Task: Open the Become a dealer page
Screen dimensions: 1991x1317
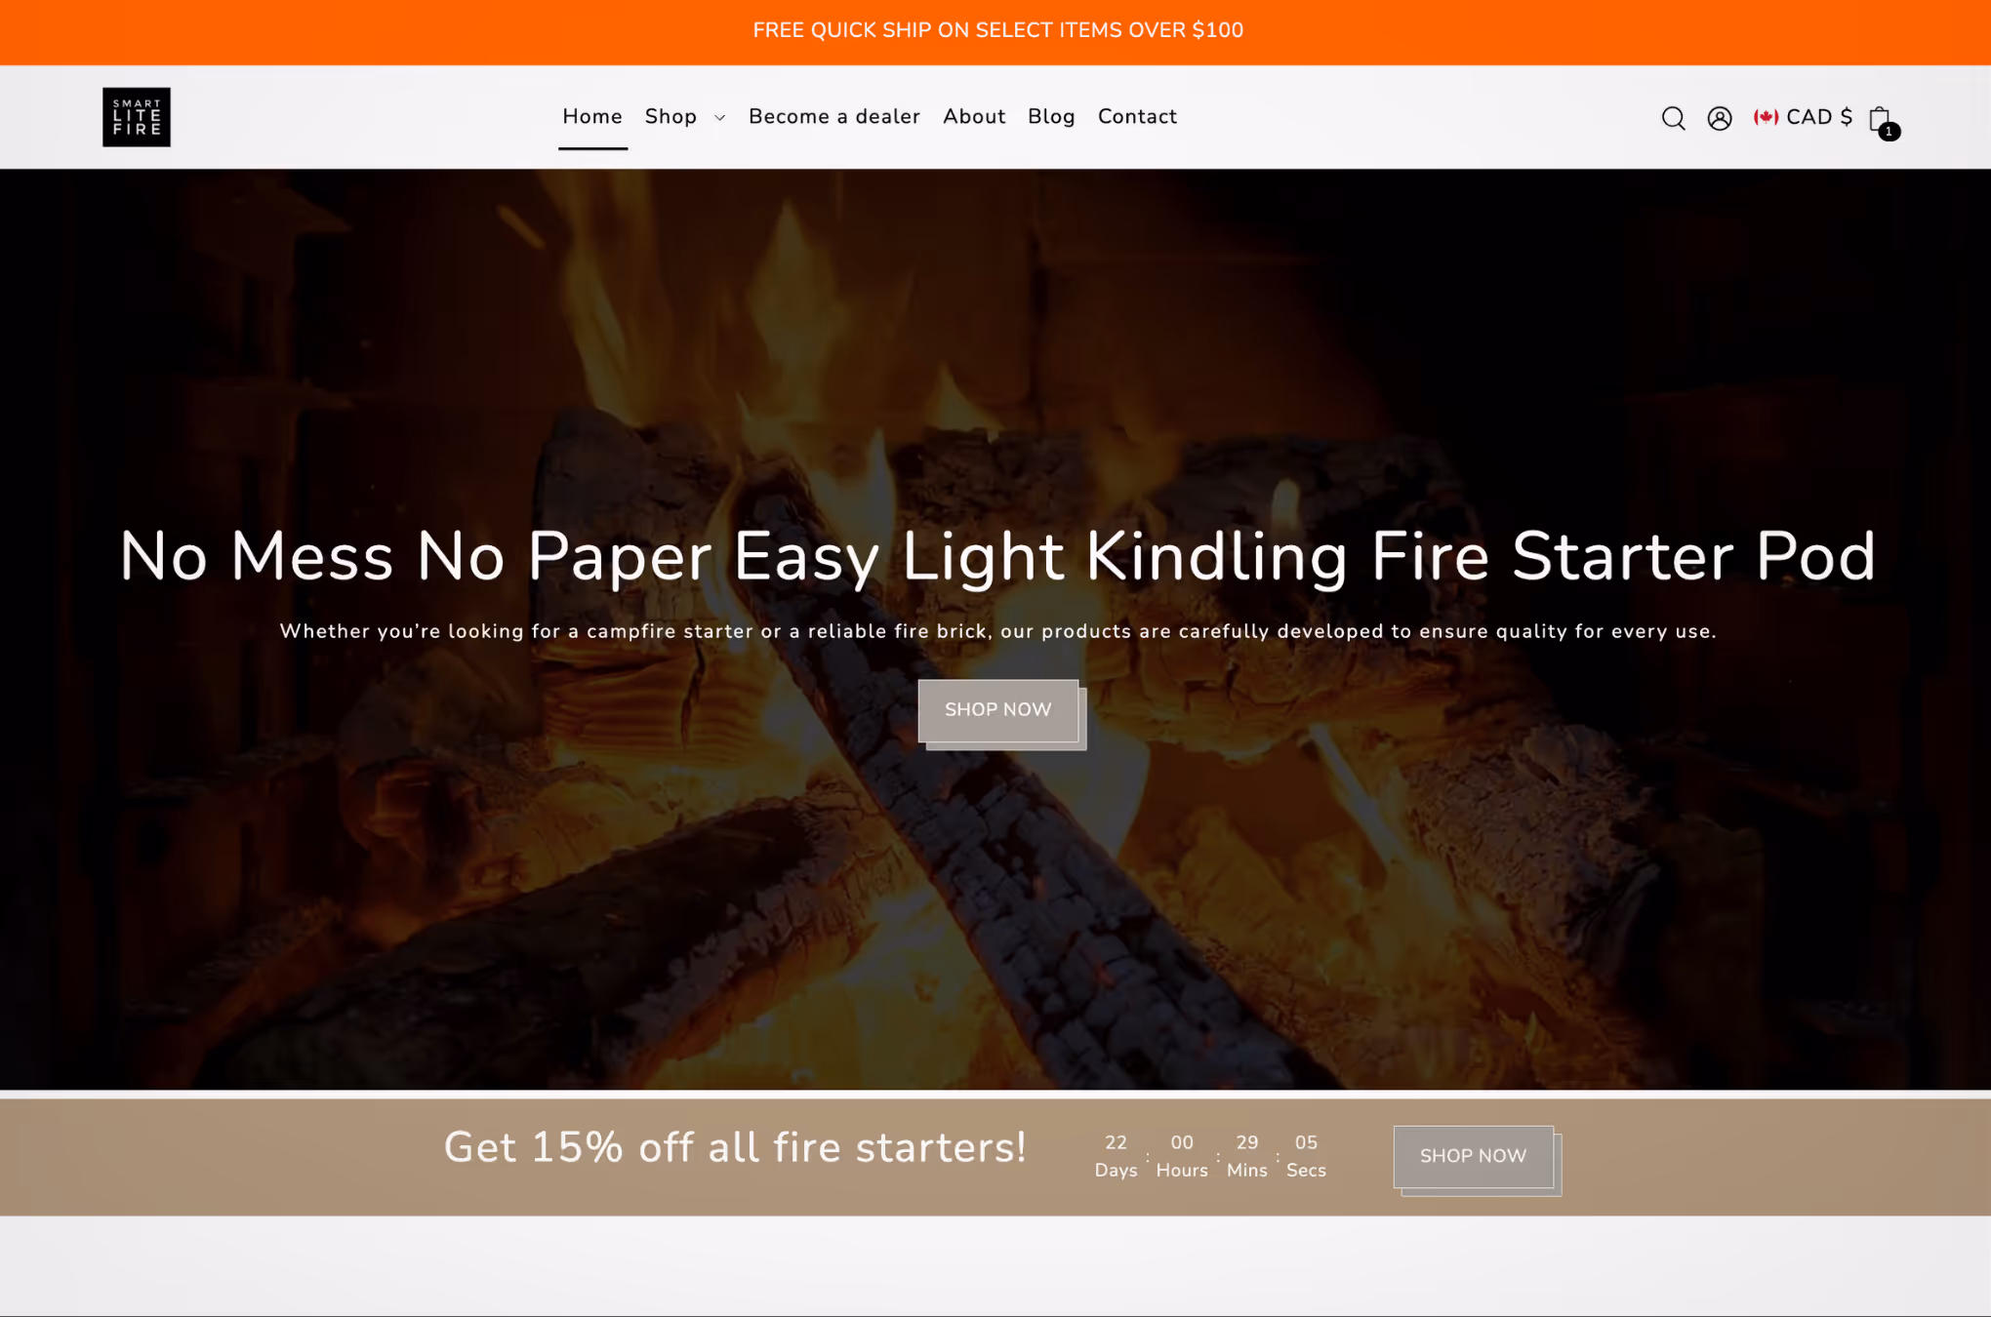Action: (x=833, y=116)
